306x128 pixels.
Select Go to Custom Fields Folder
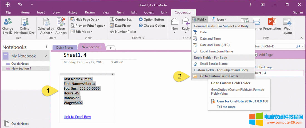coord(219,76)
